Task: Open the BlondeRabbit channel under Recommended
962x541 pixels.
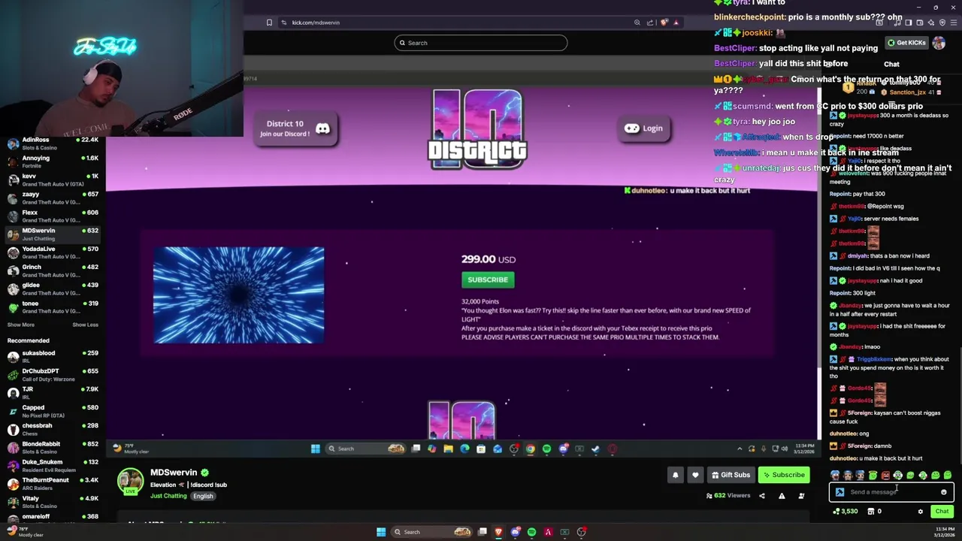Action: (53, 447)
